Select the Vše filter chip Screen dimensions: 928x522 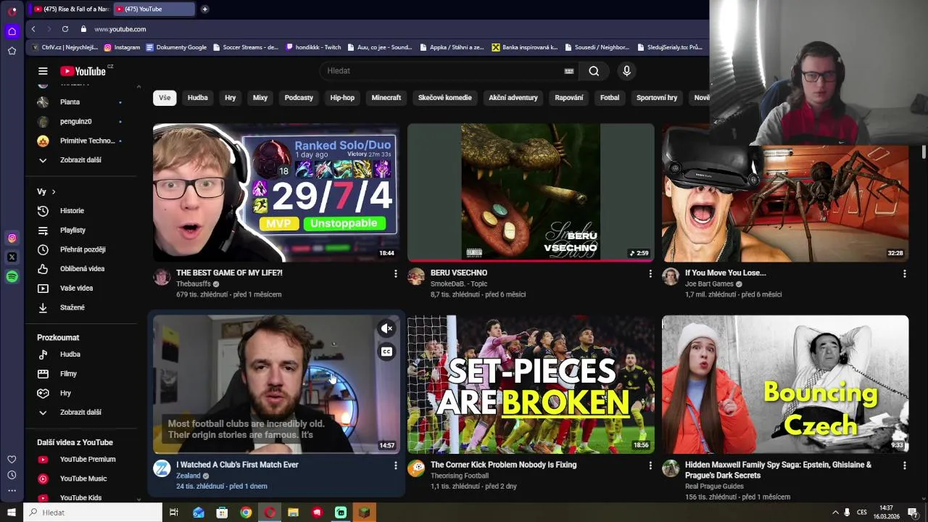click(x=165, y=98)
